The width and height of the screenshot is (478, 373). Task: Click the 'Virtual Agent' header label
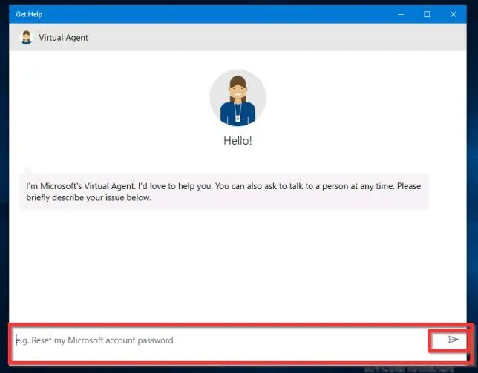coord(63,38)
